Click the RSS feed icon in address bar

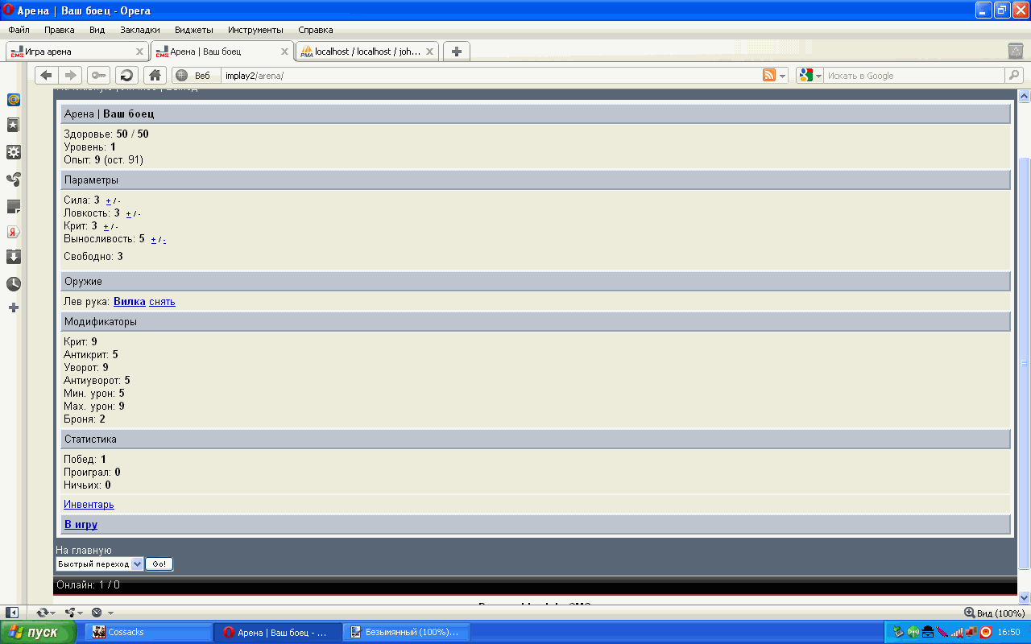click(769, 75)
